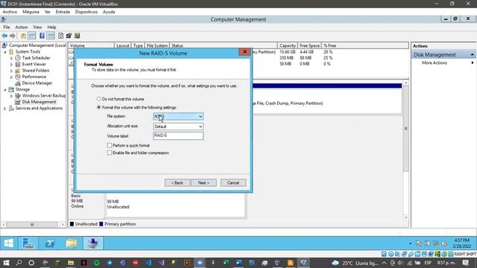The height and width of the screenshot is (268, 477).
Task: Expand the Shared Folders branch arrow
Action: [x=12, y=71]
